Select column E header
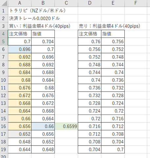Viewport: 150px width, 158px height. (113, 3)
